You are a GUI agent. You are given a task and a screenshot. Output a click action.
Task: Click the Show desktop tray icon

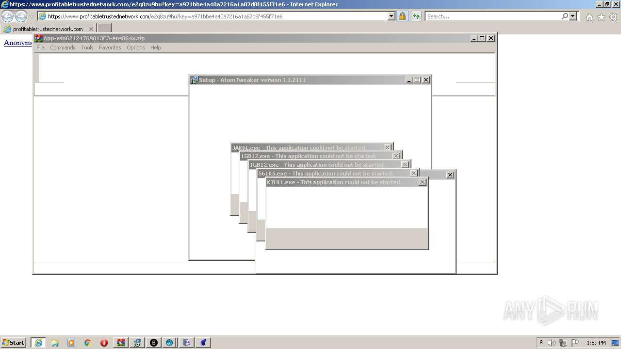[616, 343]
